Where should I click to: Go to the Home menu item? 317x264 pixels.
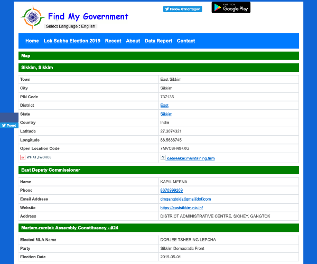coord(32,41)
